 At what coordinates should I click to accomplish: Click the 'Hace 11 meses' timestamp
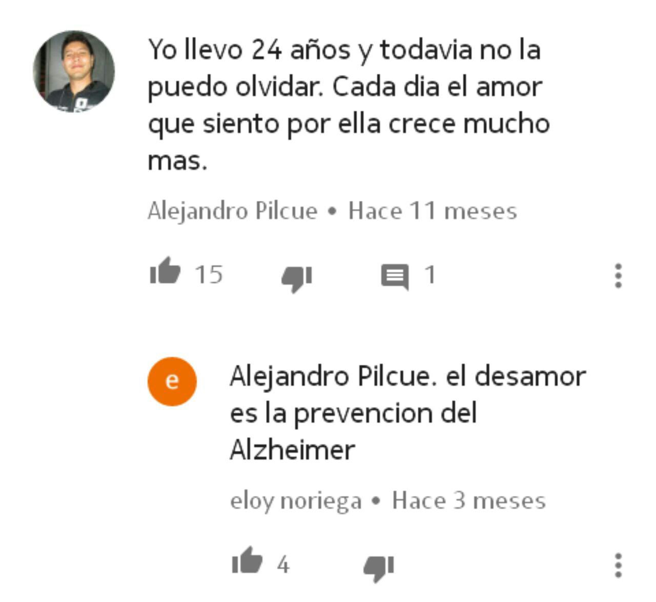433,211
